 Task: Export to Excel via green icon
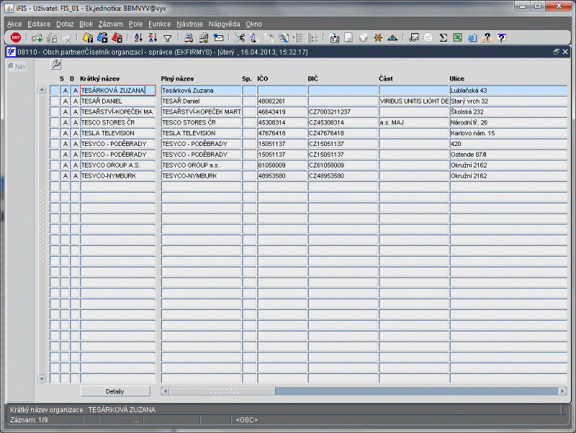pos(458,38)
